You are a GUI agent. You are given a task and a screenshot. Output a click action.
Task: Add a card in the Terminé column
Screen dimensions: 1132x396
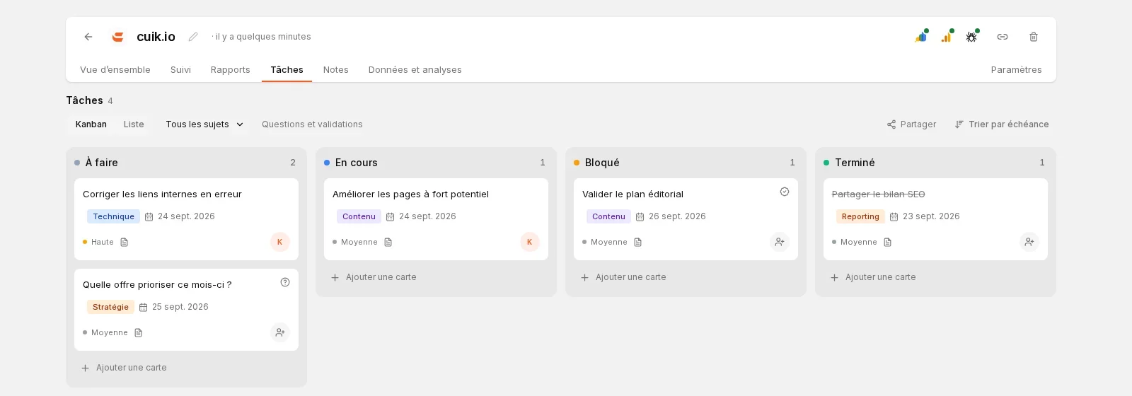pyautogui.click(x=874, y=277)
